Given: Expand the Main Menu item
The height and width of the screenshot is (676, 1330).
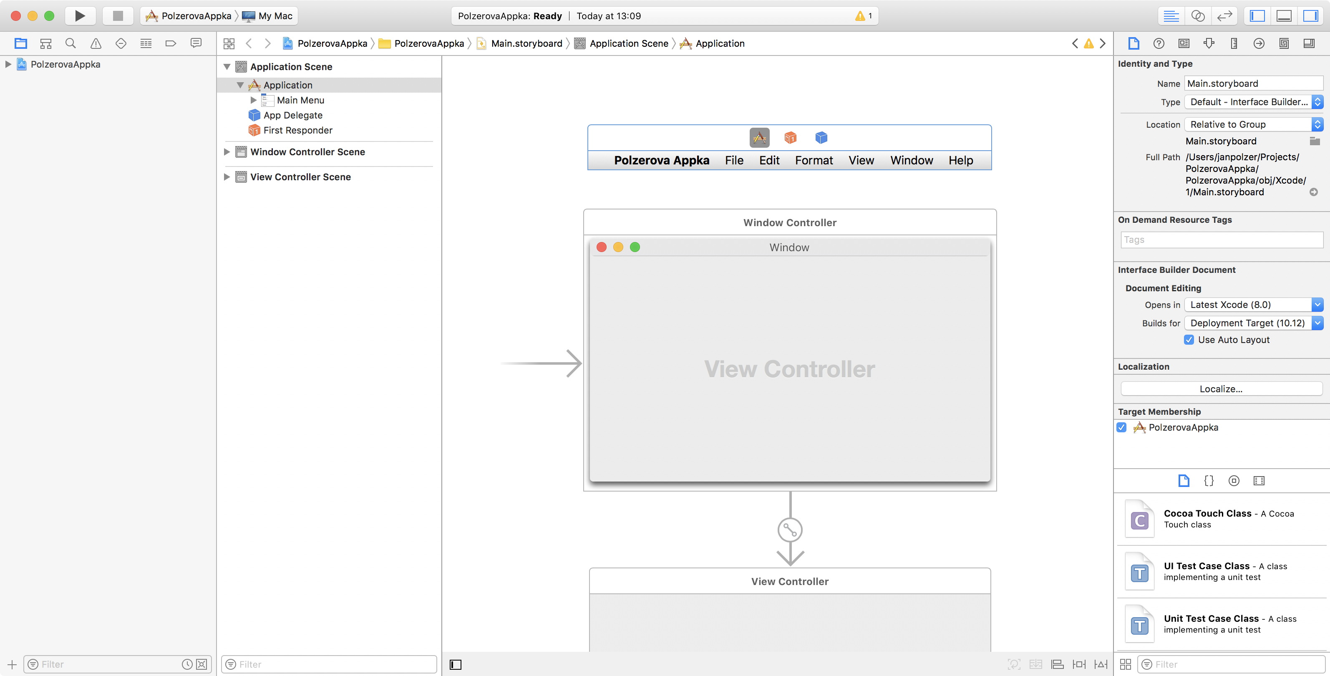Looking at the screenshot, I should [x=254, y=100].
